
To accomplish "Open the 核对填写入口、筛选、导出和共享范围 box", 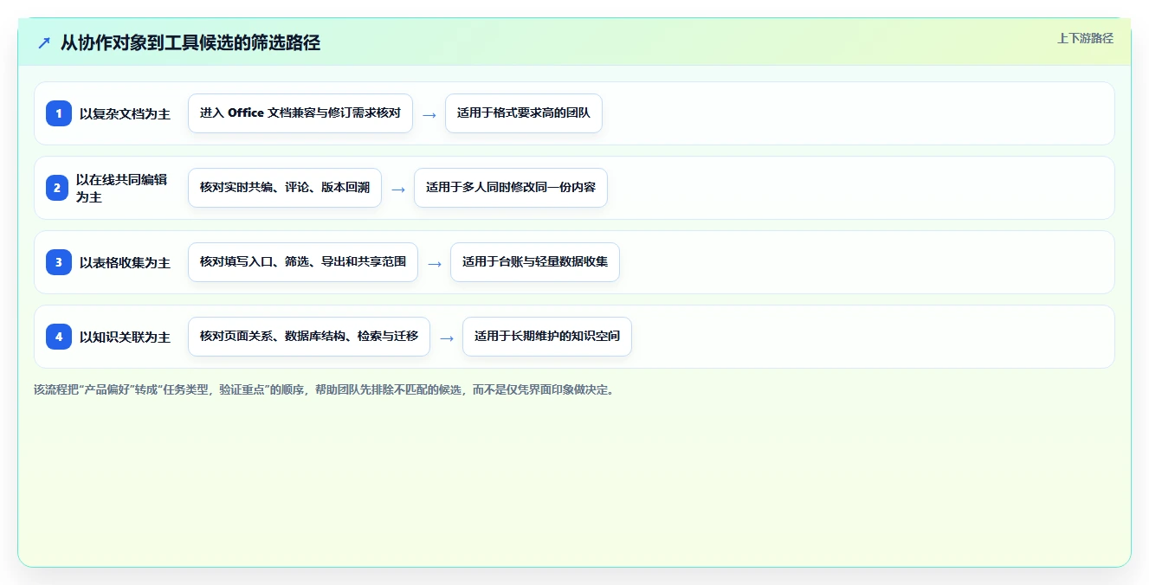I will pos(303,262).
